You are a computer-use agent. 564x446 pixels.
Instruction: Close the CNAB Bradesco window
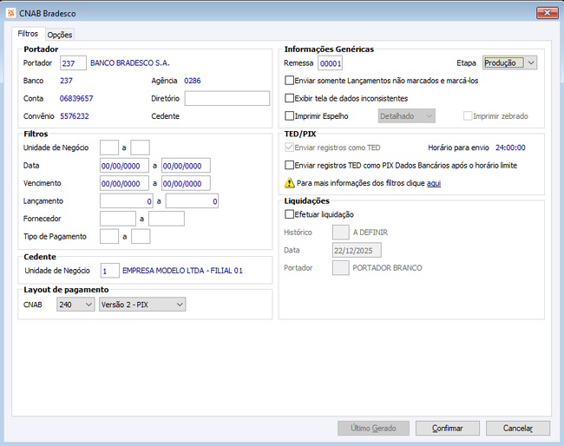point(548,13)
